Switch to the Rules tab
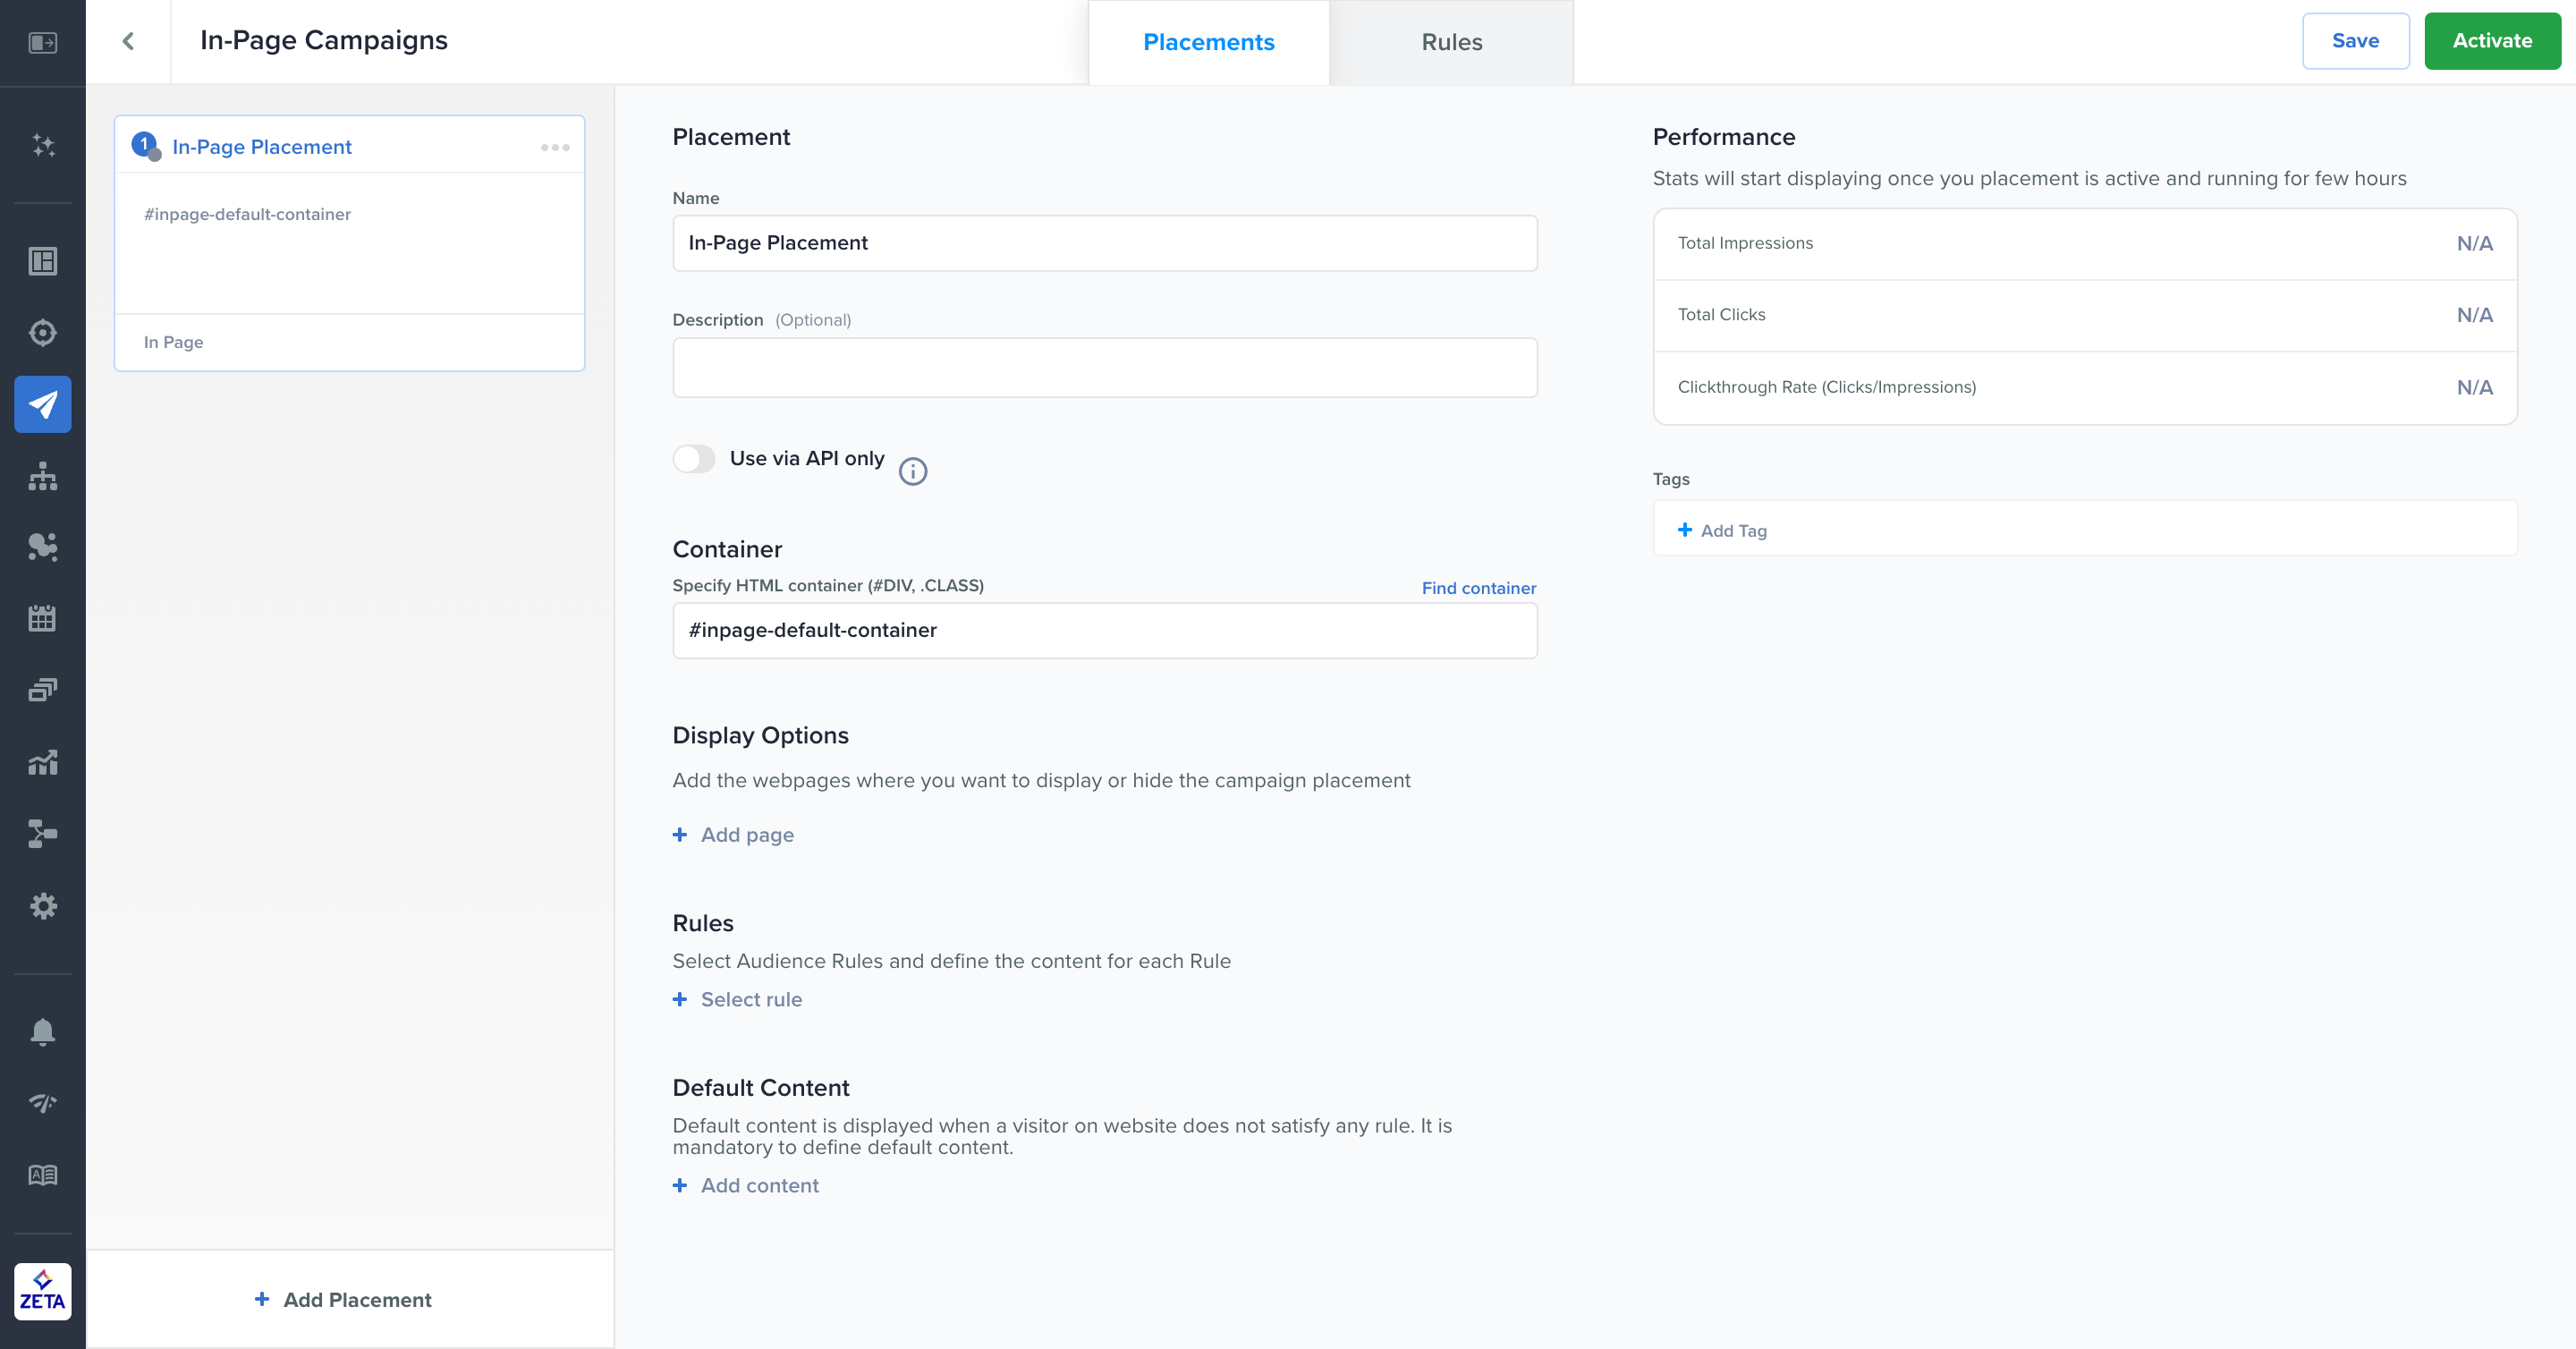The image size is (2576, 1349). pos(1451,42)
